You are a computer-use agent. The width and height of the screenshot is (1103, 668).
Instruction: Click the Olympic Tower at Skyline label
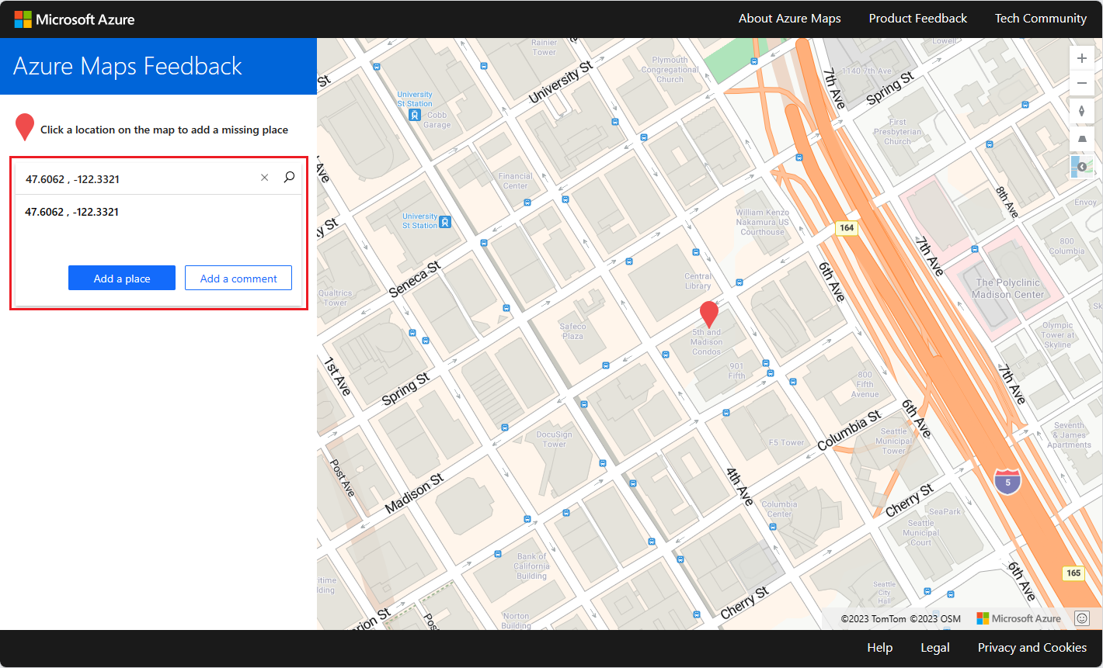tap(1057, 335)
